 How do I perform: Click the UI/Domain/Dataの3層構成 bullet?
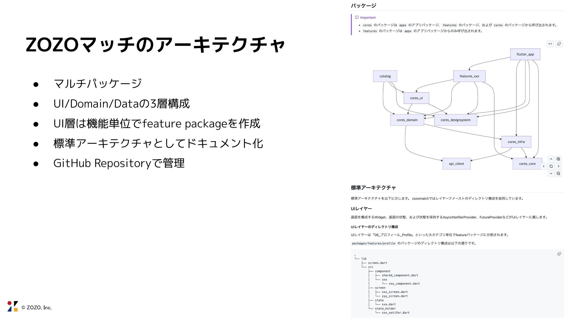coord(122,104)
